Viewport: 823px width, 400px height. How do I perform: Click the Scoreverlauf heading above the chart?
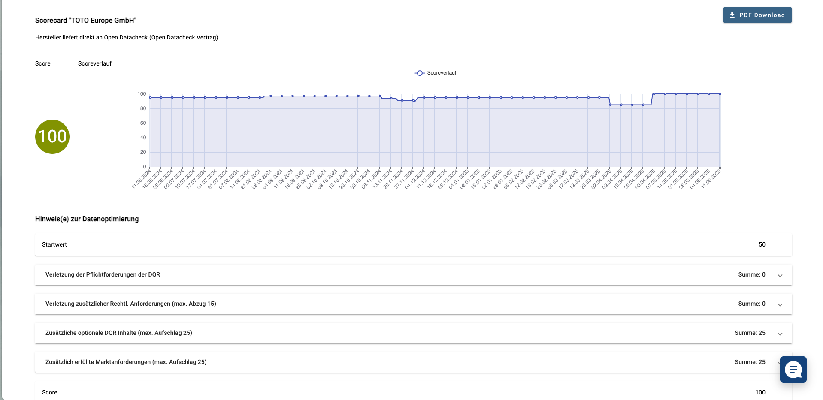95,63
